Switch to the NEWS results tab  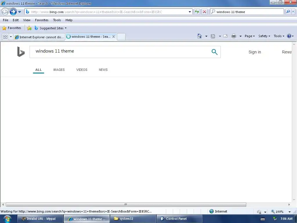103,70
